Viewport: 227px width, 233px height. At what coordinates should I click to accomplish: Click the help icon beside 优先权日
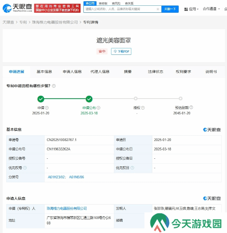[x=132, y=168]
